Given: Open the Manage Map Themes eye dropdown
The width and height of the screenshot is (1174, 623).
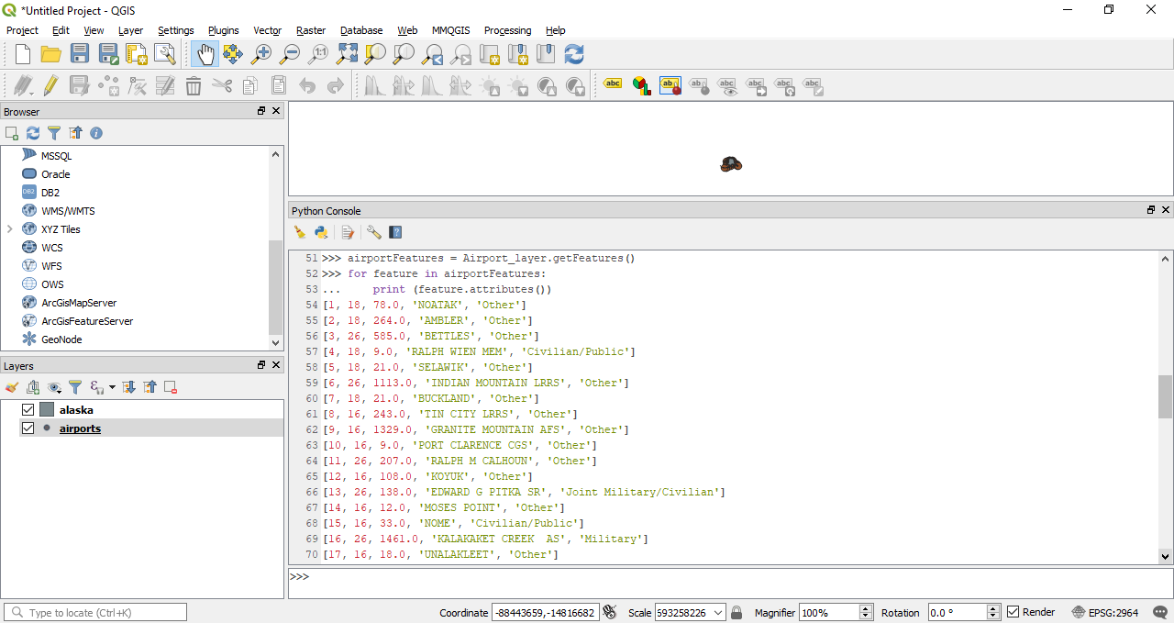Looking at the screenshot, I should (55, 387).
